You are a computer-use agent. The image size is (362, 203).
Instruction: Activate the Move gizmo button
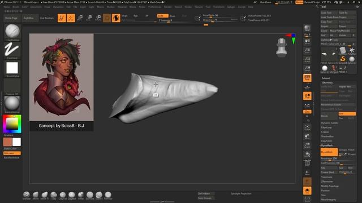[80, 18]
